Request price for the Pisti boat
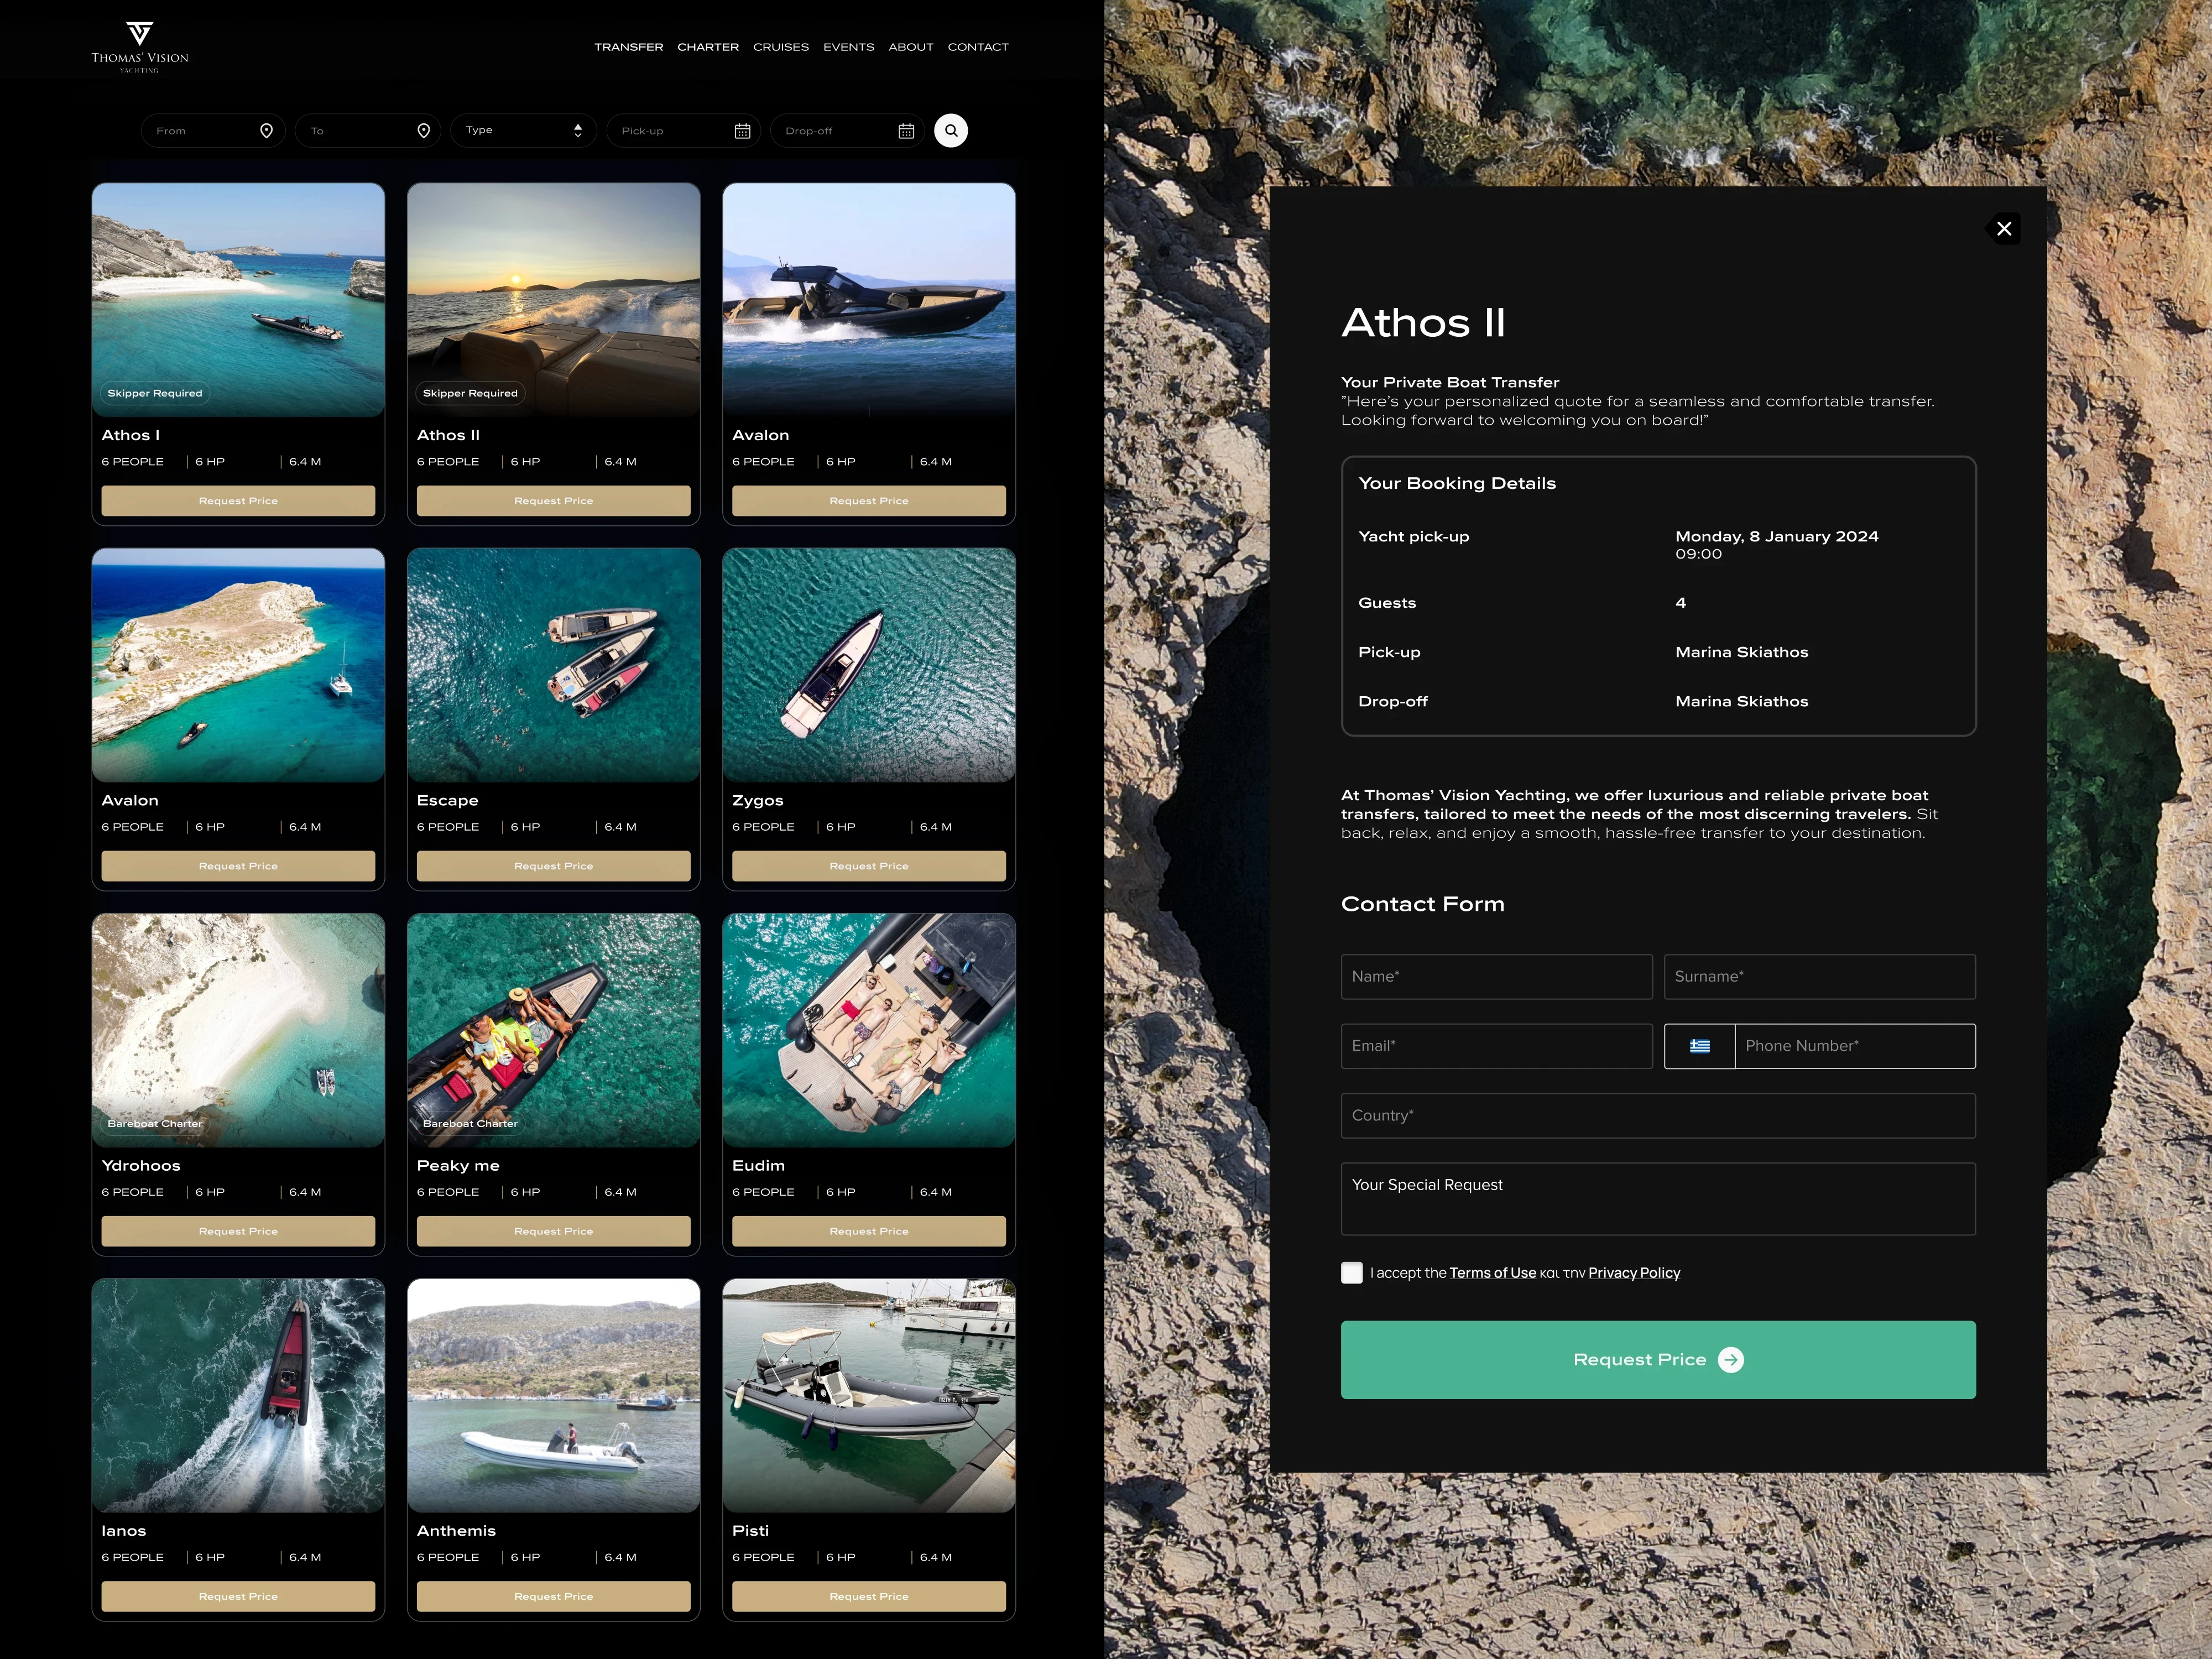This screenshot has height=1659, width=2212. coord(868,1596)
